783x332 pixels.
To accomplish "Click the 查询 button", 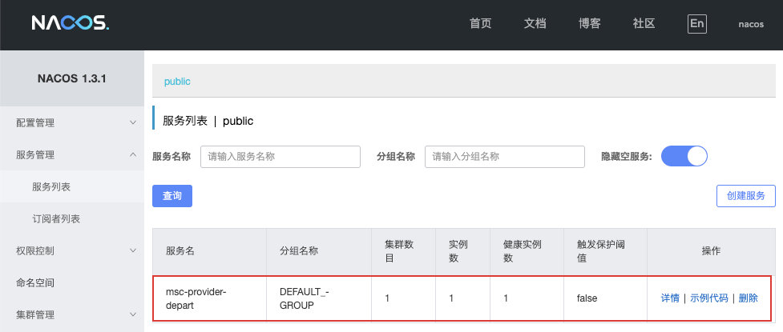I will [172, 196].
